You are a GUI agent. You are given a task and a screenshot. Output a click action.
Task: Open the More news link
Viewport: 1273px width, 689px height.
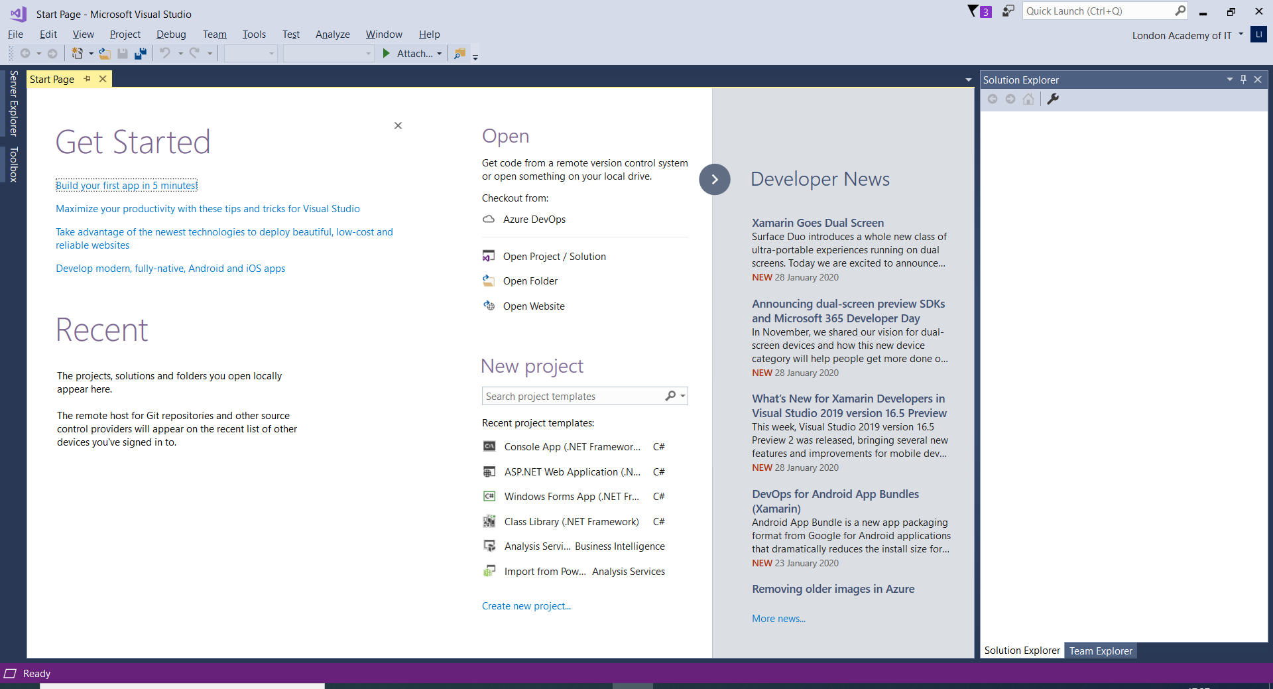pyautogui.click(x=778, y=619)
